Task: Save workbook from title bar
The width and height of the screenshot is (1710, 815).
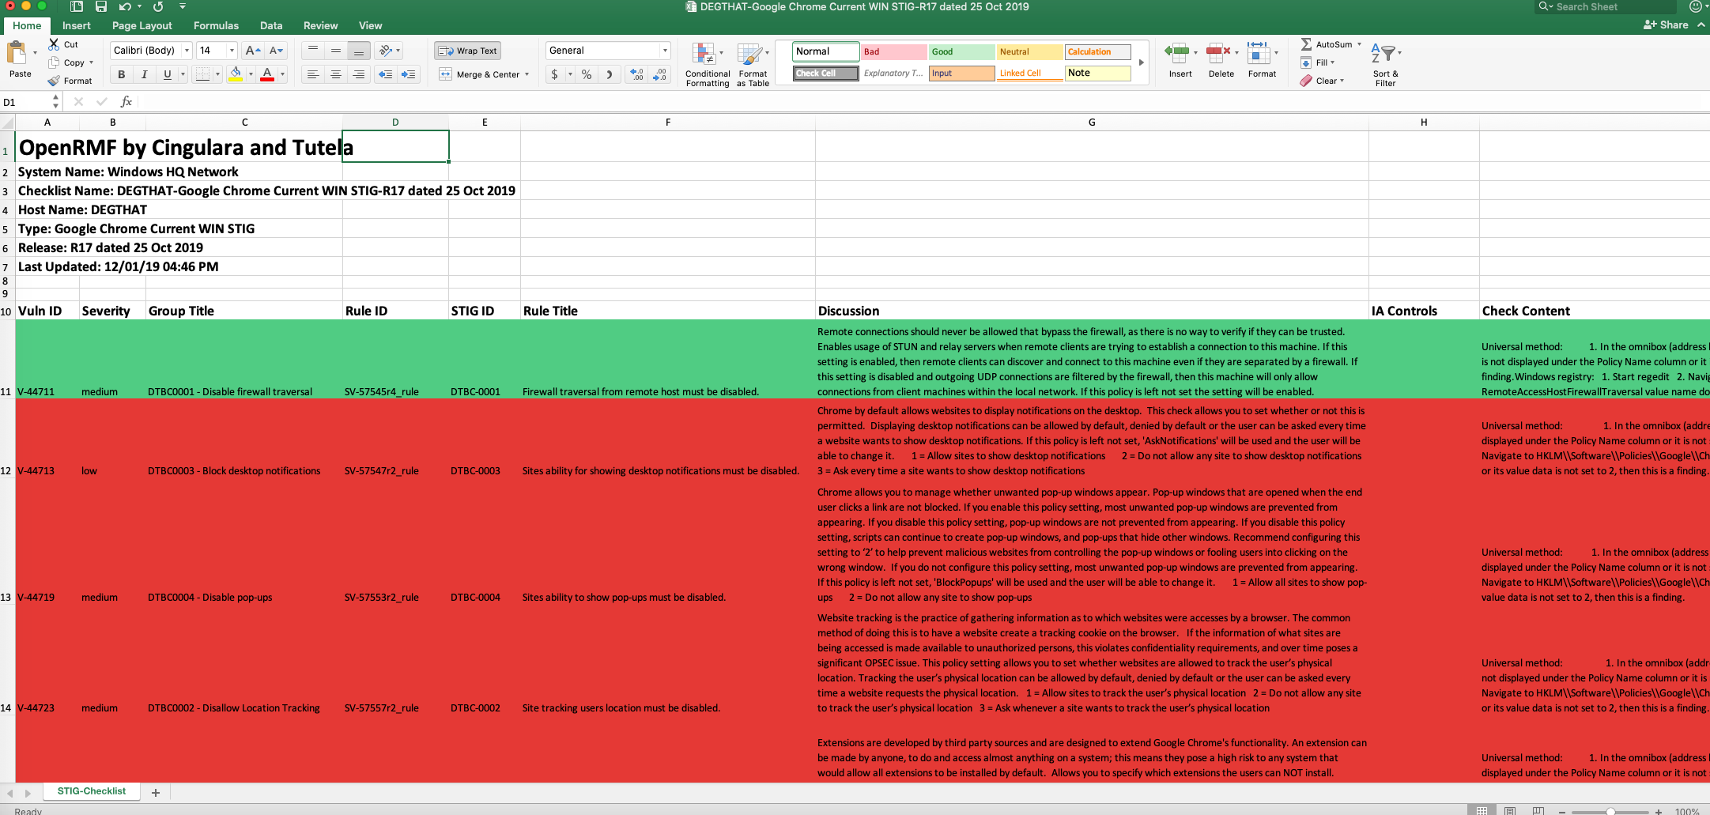Action: pyautogui.click(x=101, y=6)
